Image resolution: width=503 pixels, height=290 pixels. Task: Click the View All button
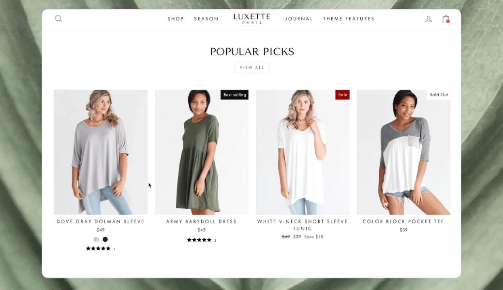click(x=252, y=68)
